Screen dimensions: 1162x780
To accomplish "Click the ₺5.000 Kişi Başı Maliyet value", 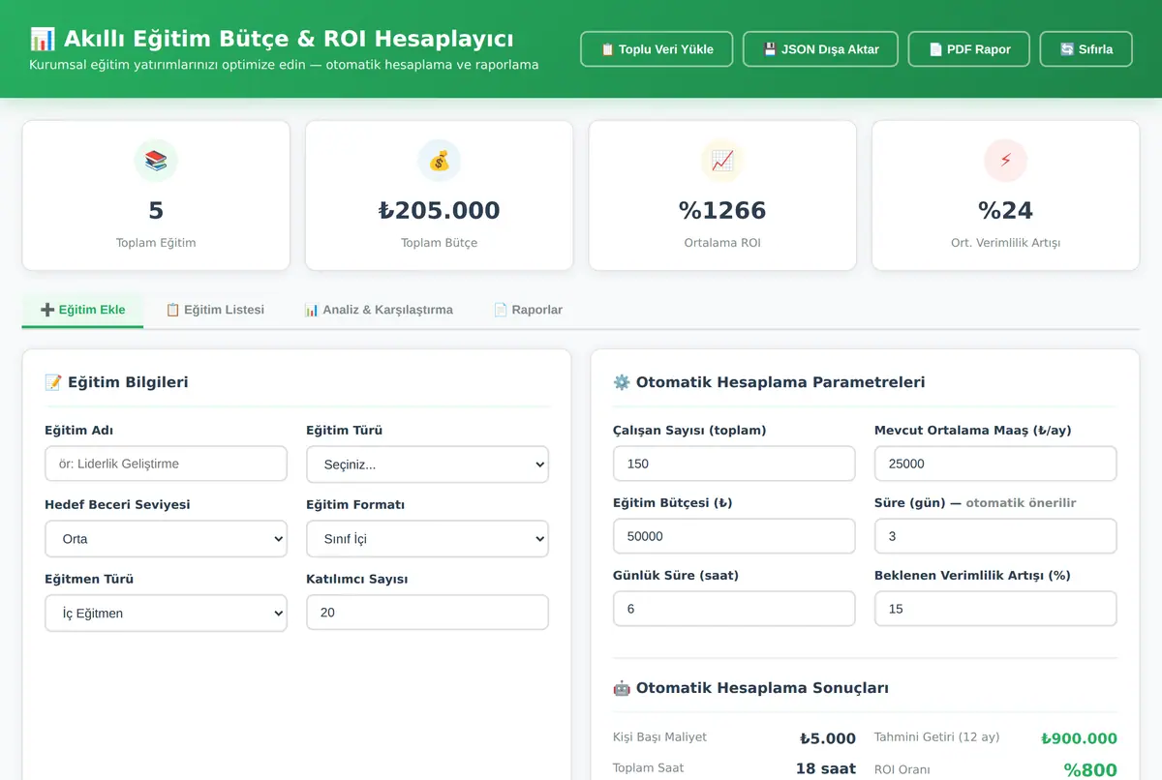I will point(828,738).
